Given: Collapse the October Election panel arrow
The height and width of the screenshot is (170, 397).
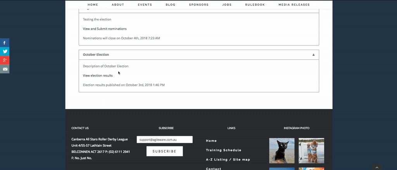Looking at the screenshot, I should (313, 55).
